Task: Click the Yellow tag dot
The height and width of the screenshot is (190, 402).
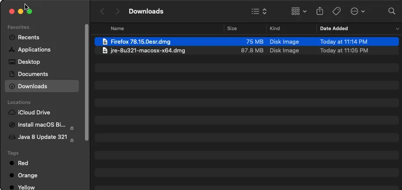Action: [x=11, y=187]
